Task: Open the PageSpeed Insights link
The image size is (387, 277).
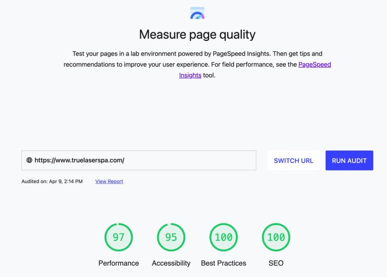Action: click(x=315, y=65)
